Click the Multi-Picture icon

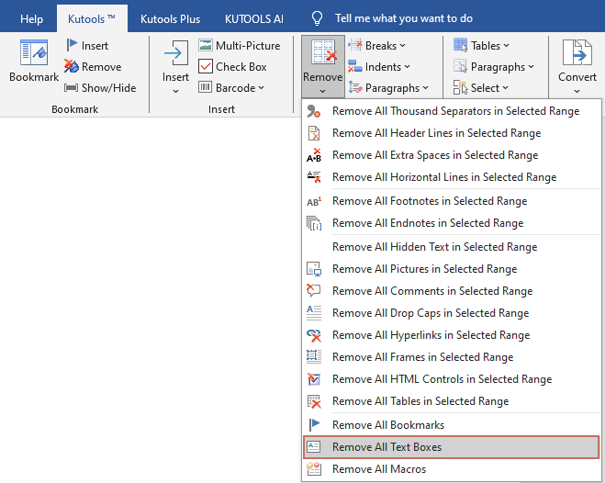206,45
